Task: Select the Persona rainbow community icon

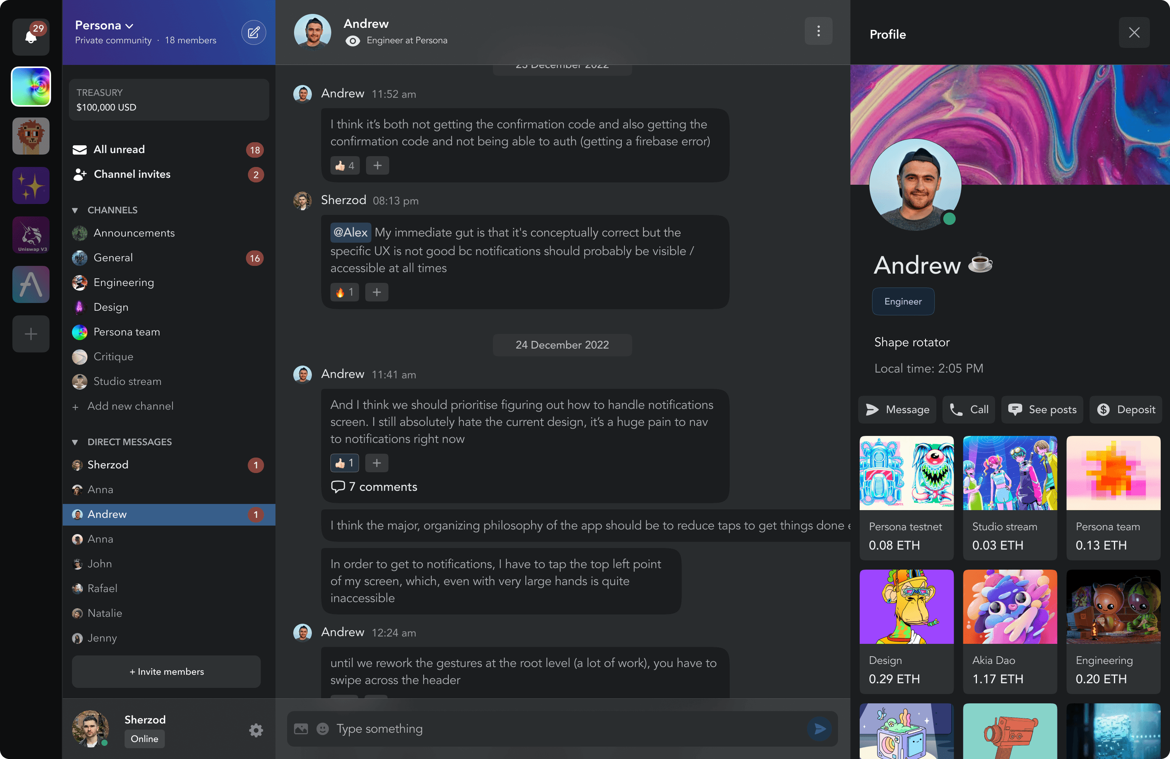Action: pos(31,87)
